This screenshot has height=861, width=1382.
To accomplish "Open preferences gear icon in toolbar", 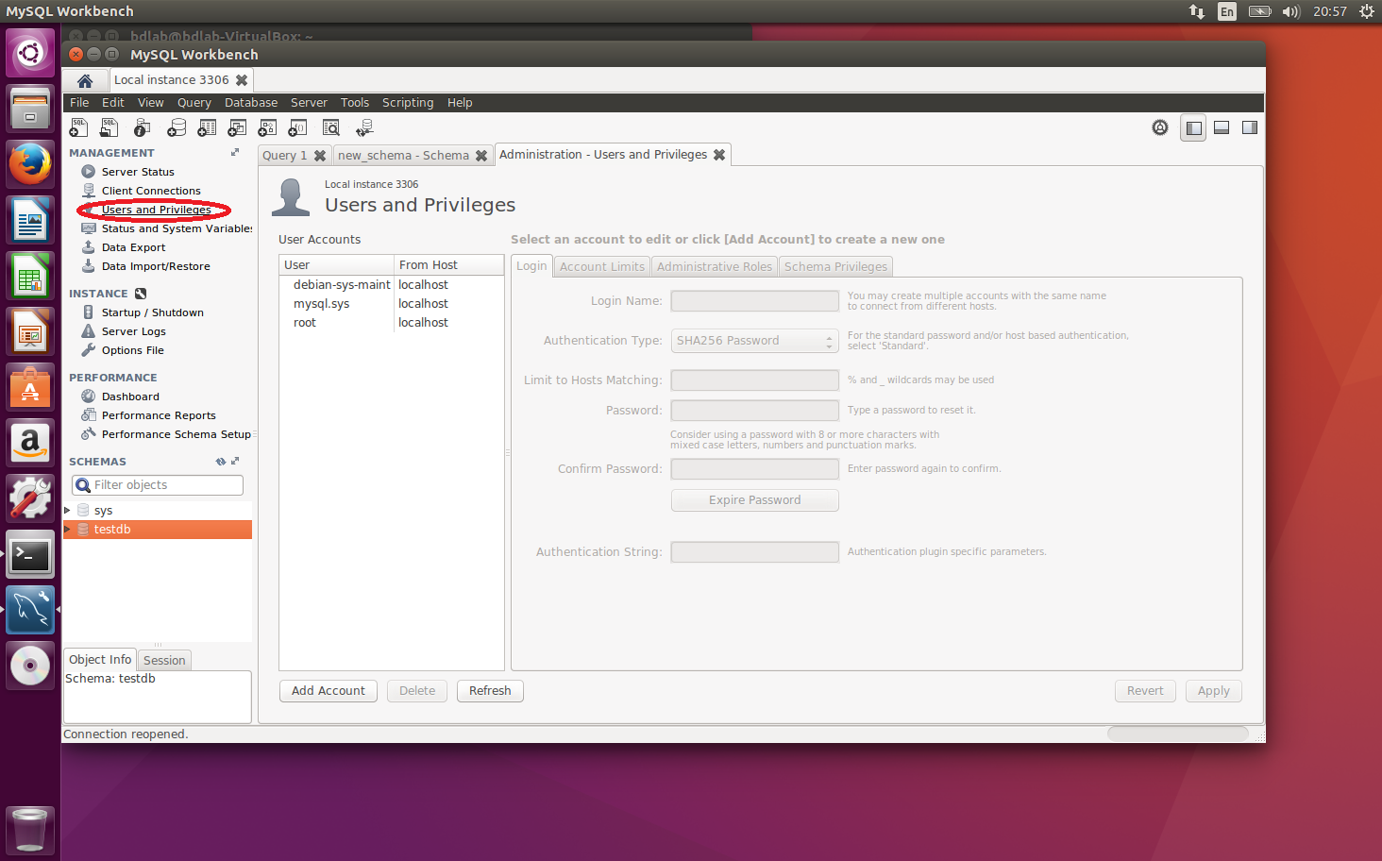I will (1160, 127).
